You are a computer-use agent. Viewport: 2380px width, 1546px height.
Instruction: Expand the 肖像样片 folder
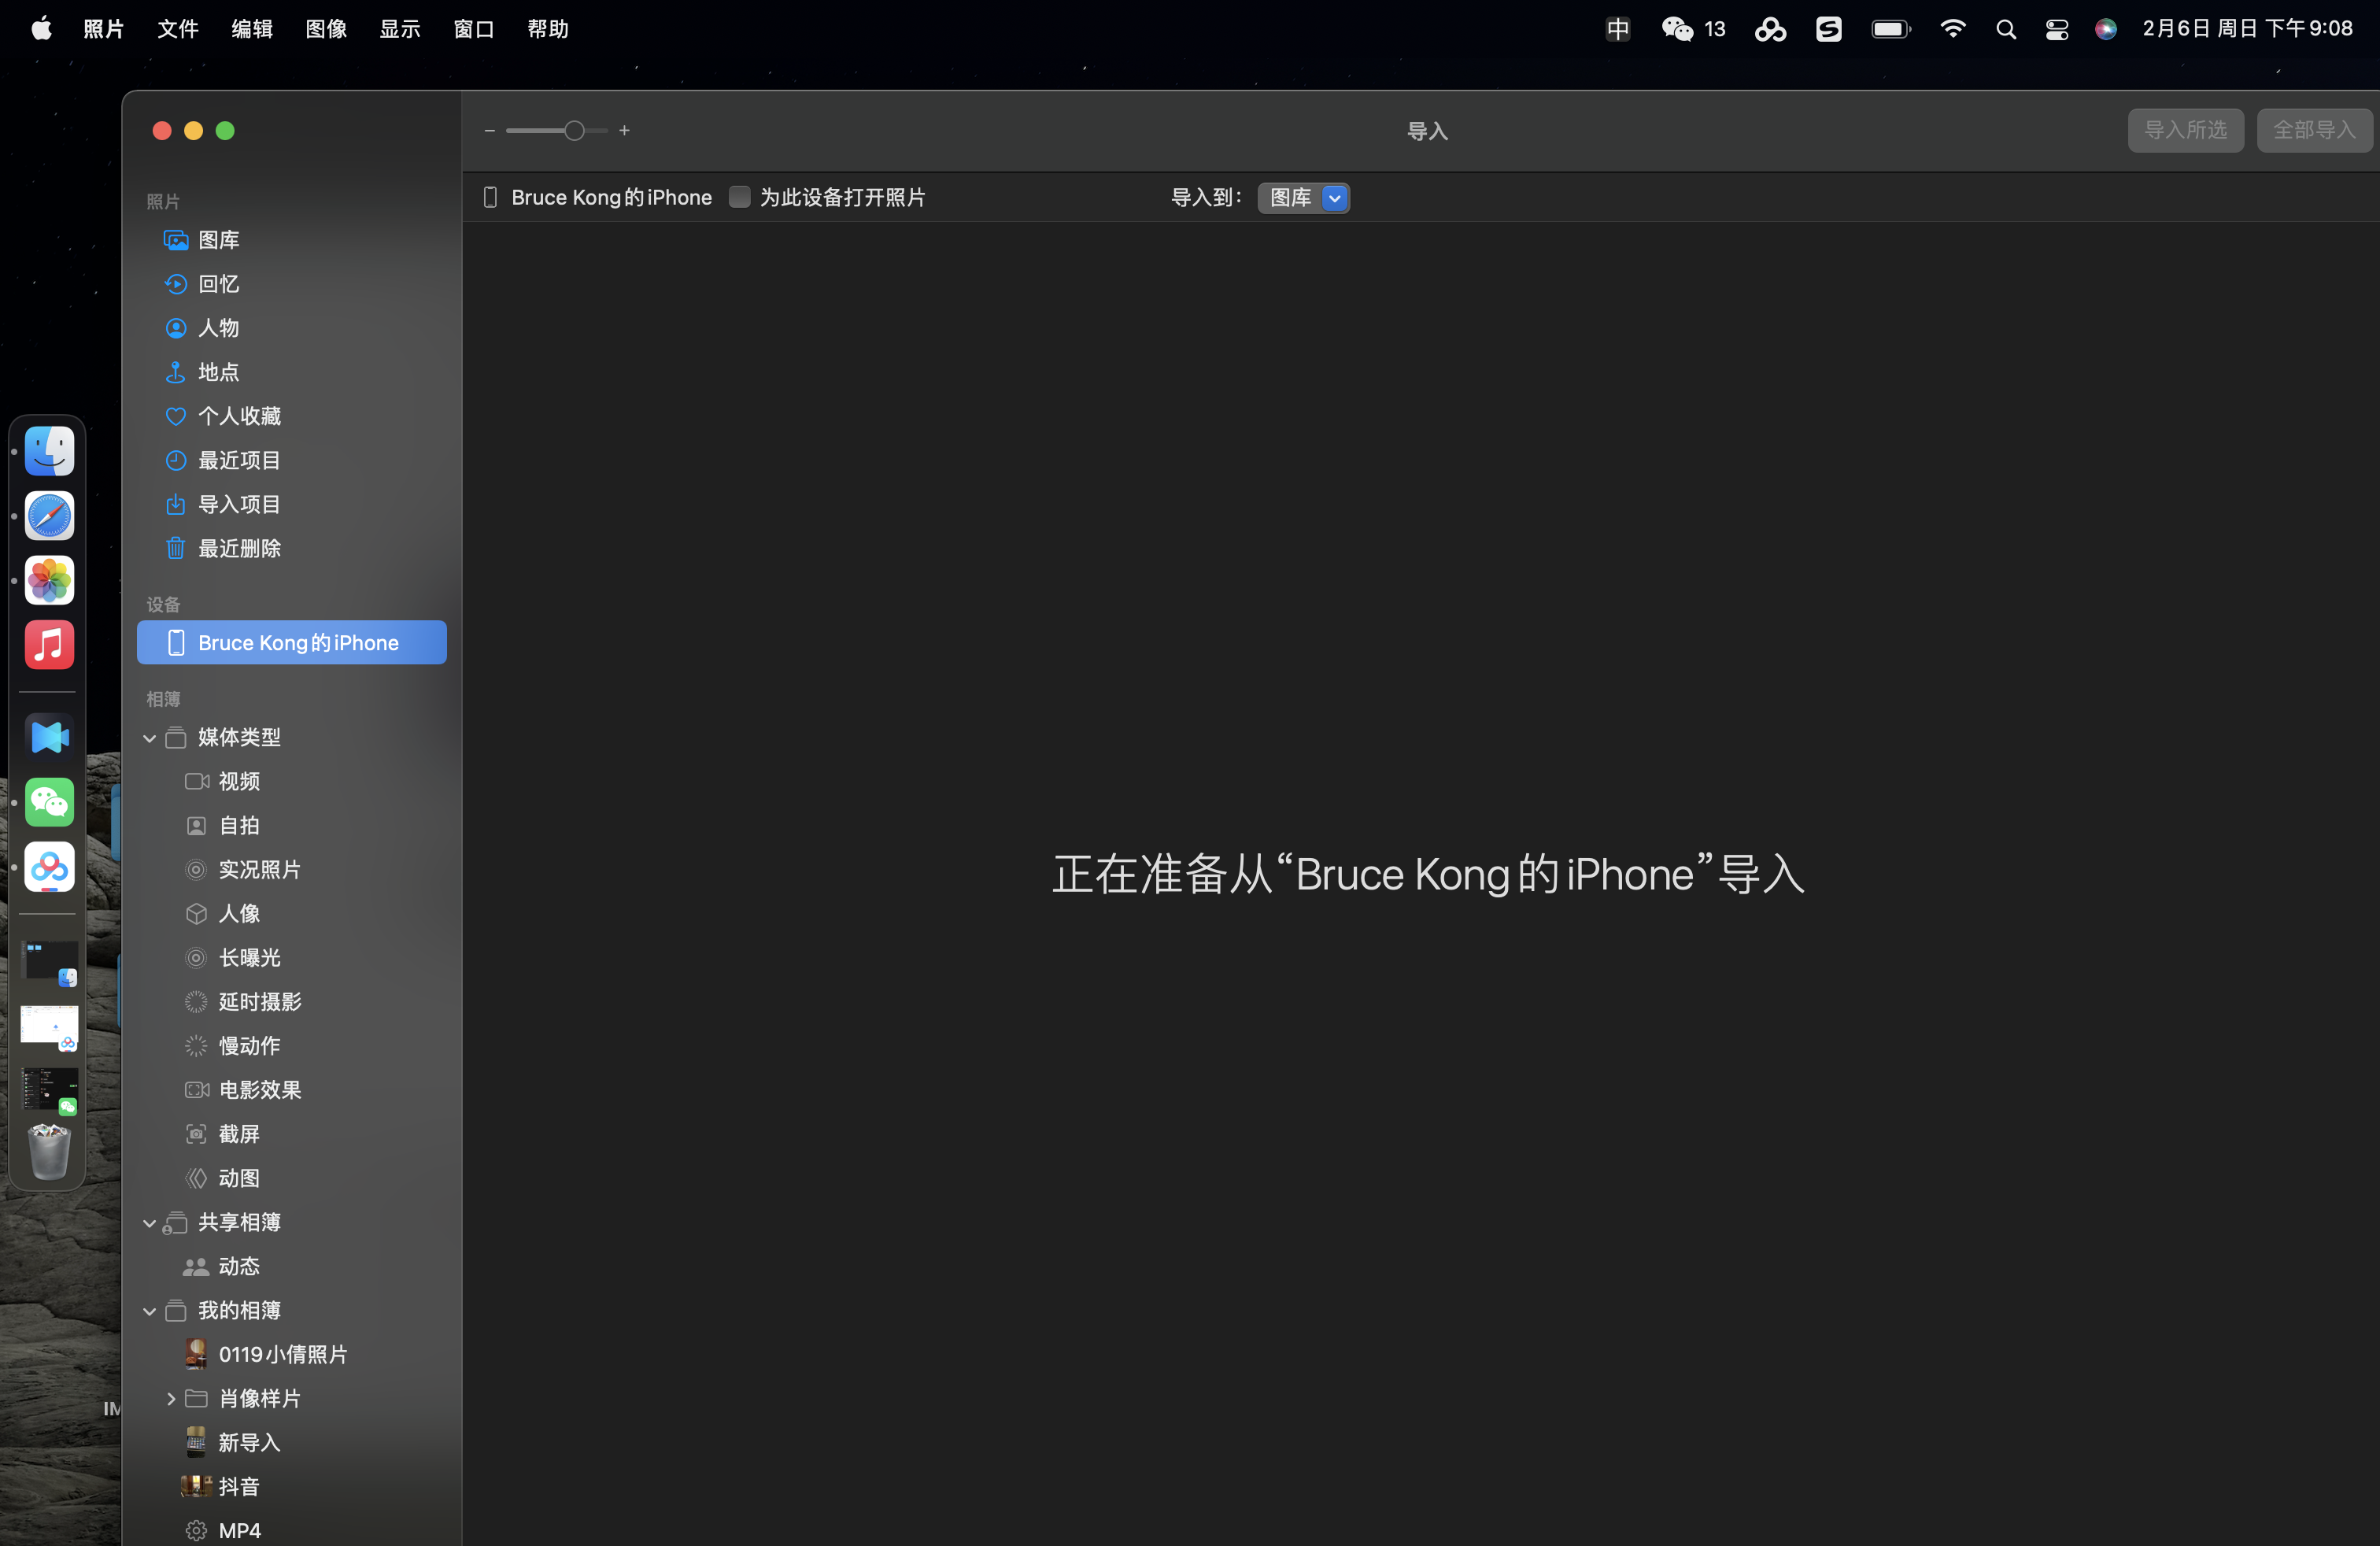click(171, 1398)
